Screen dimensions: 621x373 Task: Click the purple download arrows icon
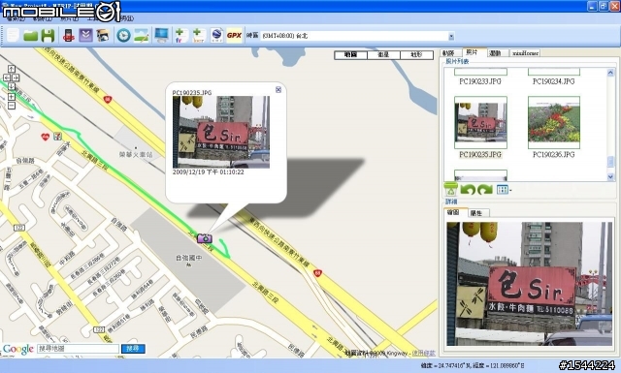pos(85,36)
